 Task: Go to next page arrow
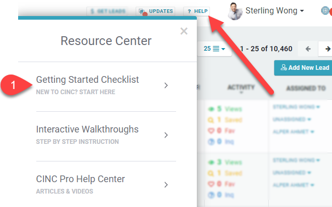click(x=327, y=49)
